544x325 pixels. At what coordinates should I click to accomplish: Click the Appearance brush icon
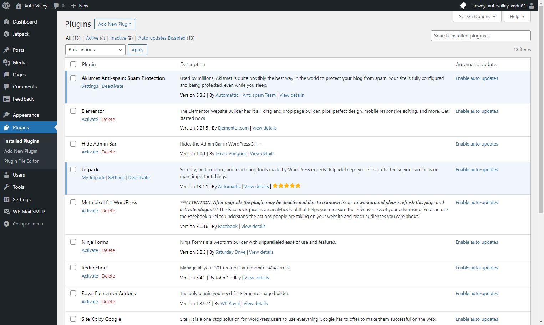click(x=6, y=115)
